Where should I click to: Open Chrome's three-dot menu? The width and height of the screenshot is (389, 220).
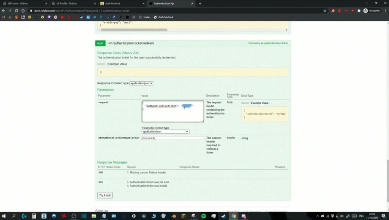pyautogui.click(x=386, y=11)
